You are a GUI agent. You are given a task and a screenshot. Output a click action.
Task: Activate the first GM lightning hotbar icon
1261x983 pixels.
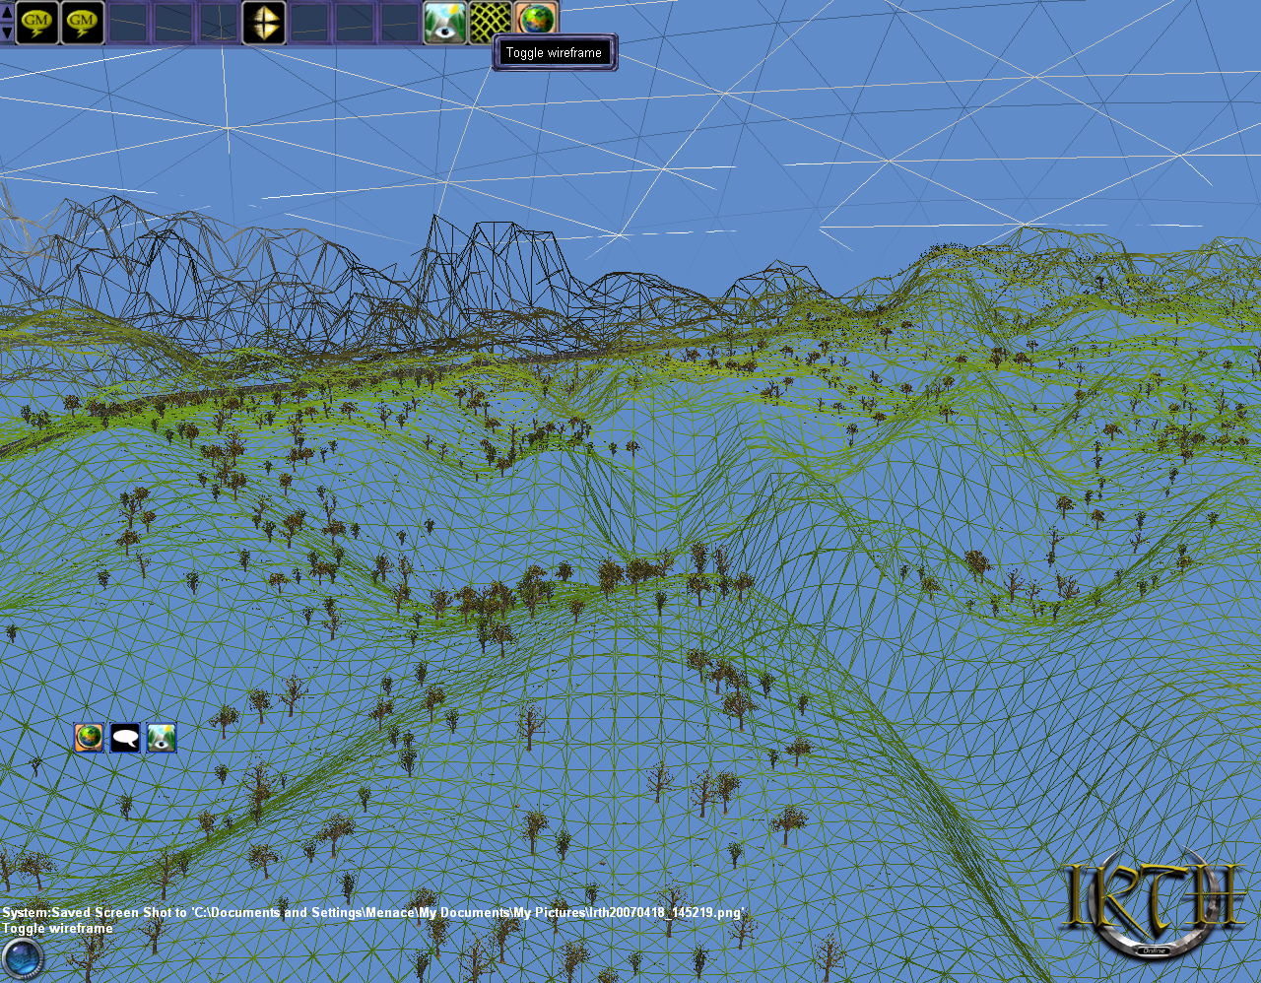pyautogui.click(x=37, y=23)
